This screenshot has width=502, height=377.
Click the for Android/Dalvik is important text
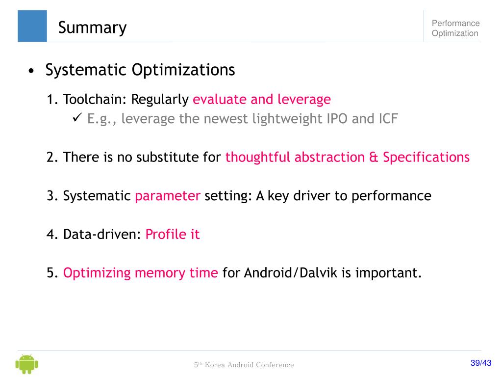[322, 273]
